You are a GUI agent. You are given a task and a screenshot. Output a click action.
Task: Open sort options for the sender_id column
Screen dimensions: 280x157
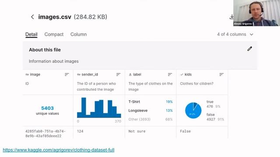pos(119,75)
